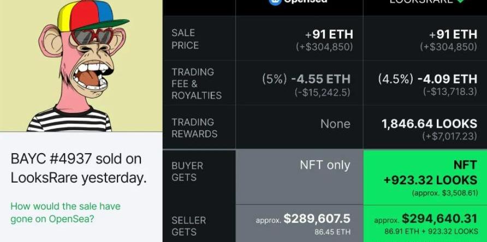The image size is (487, 242).
Task: Select the Sale Price row label
Action: tap(186, 39)
